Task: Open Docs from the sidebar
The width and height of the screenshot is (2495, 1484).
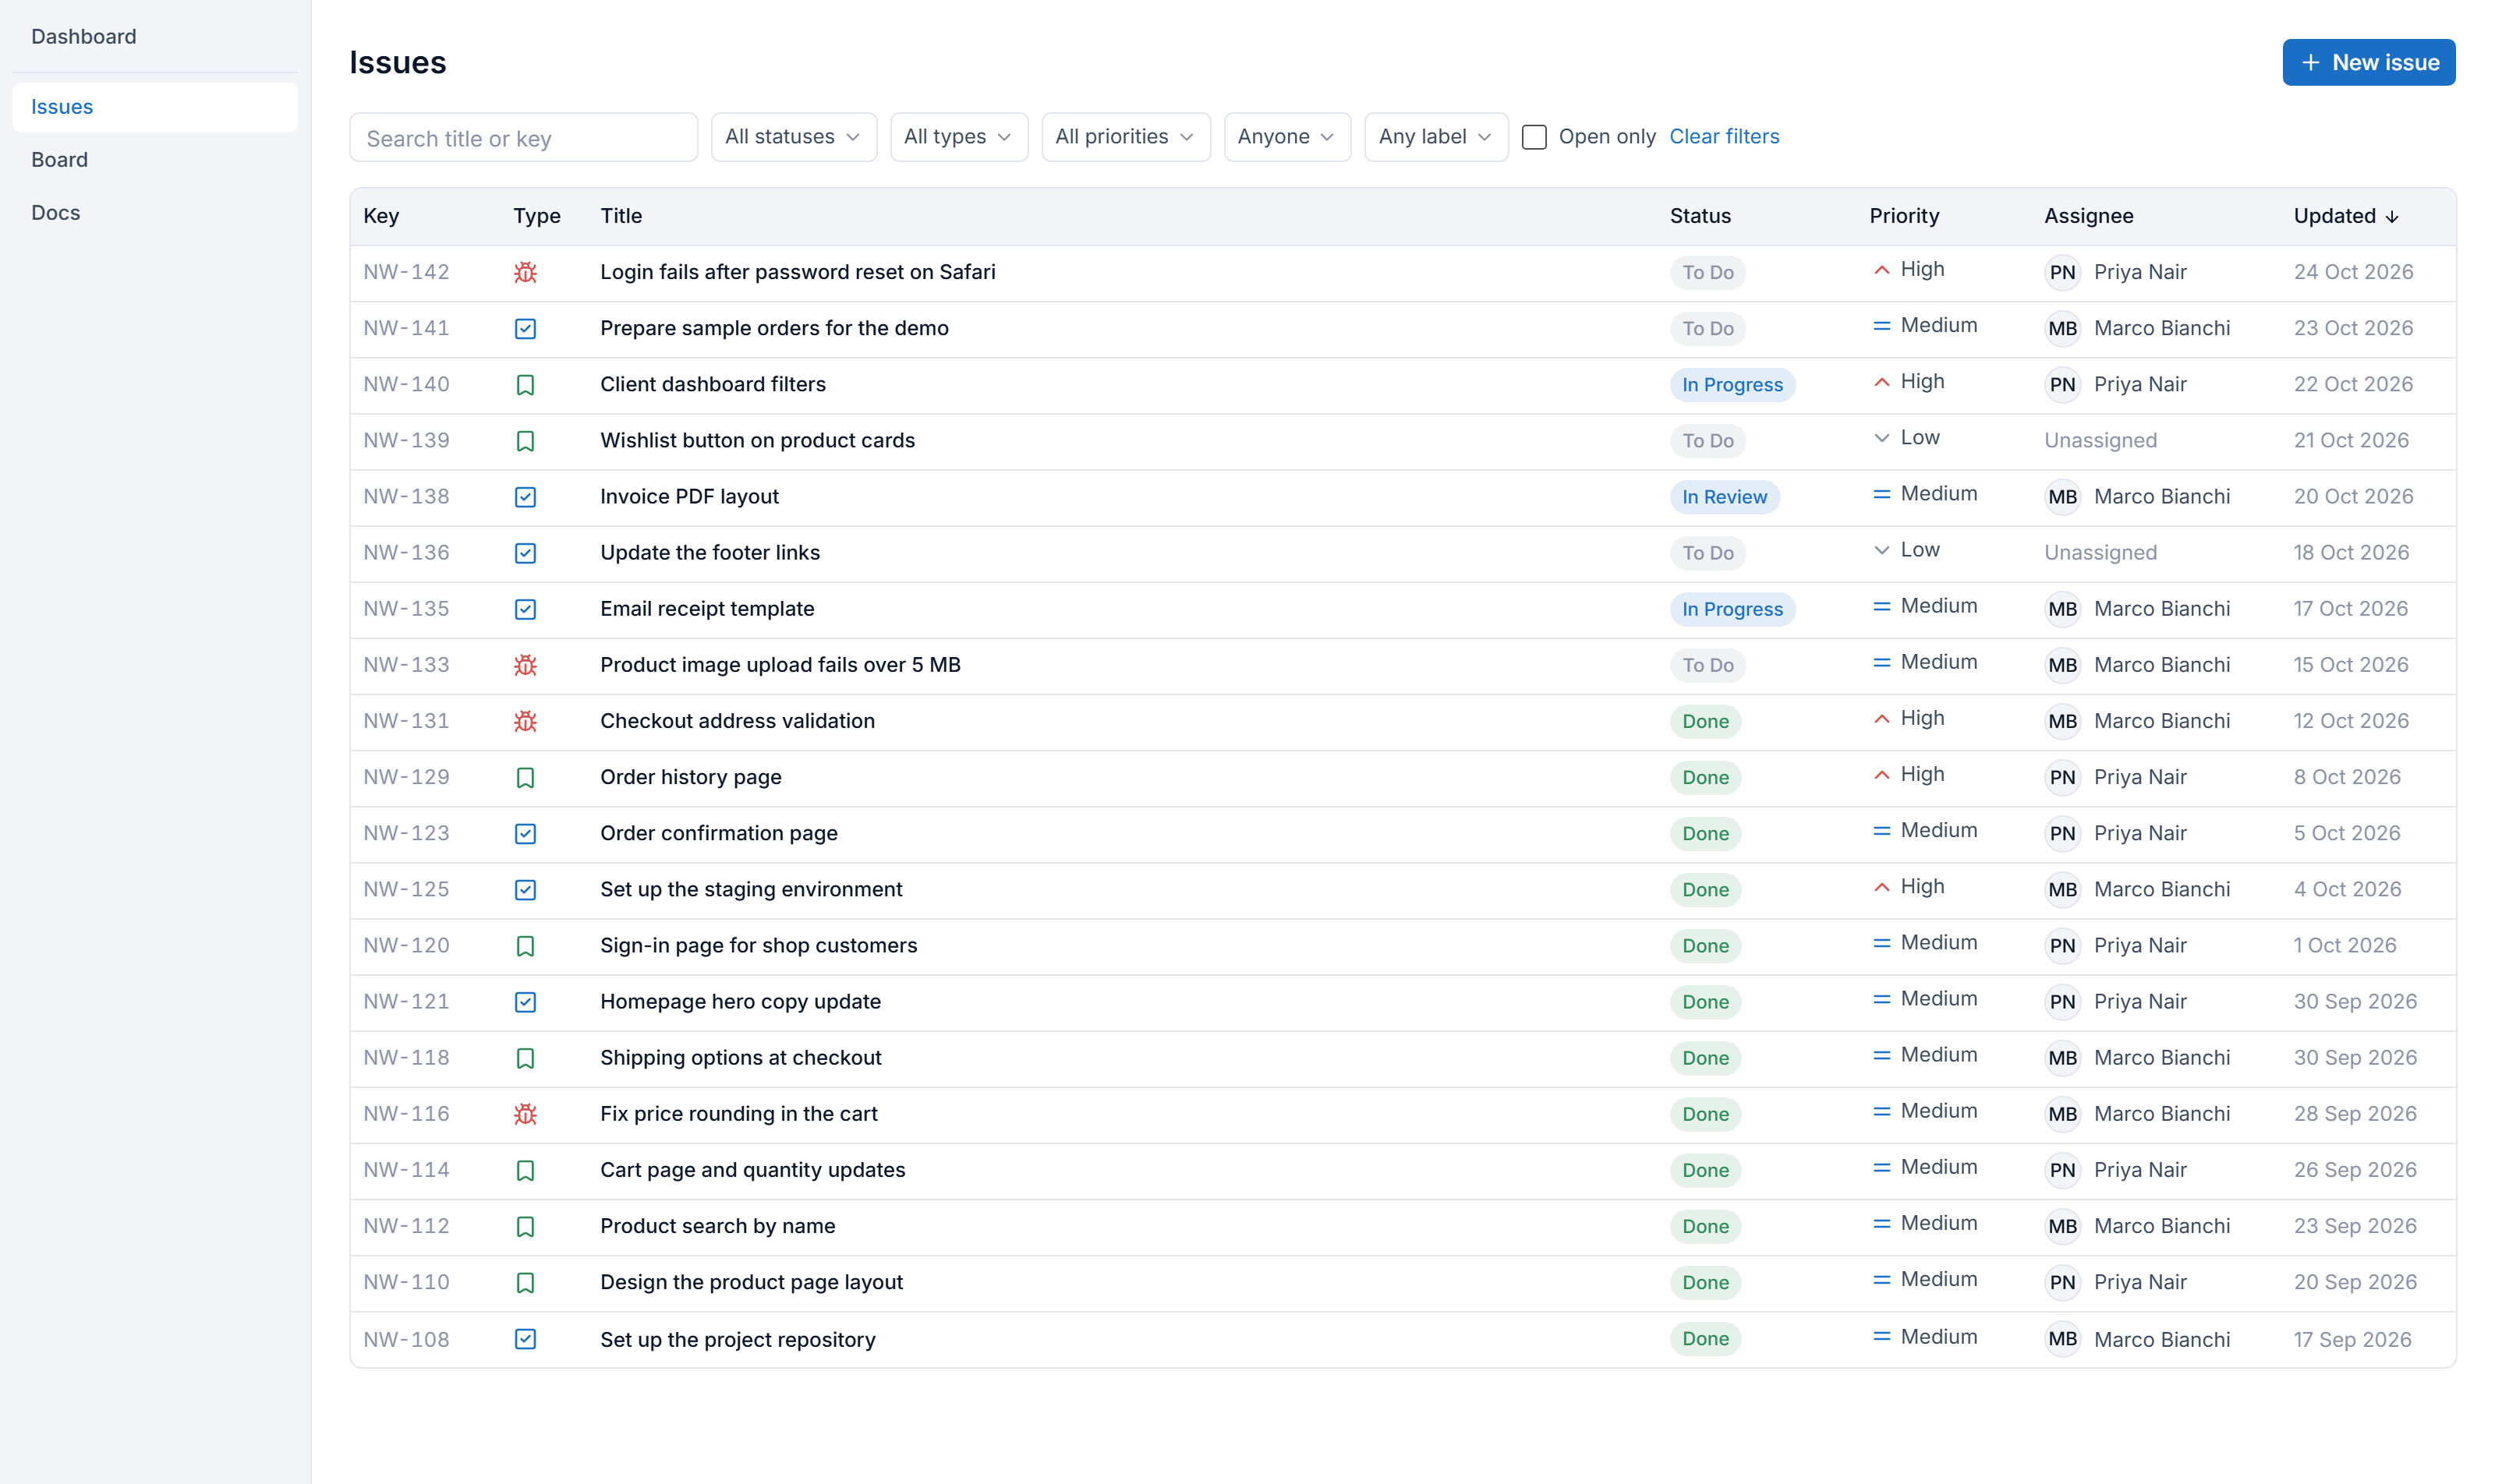Action: tap(155, 213)
